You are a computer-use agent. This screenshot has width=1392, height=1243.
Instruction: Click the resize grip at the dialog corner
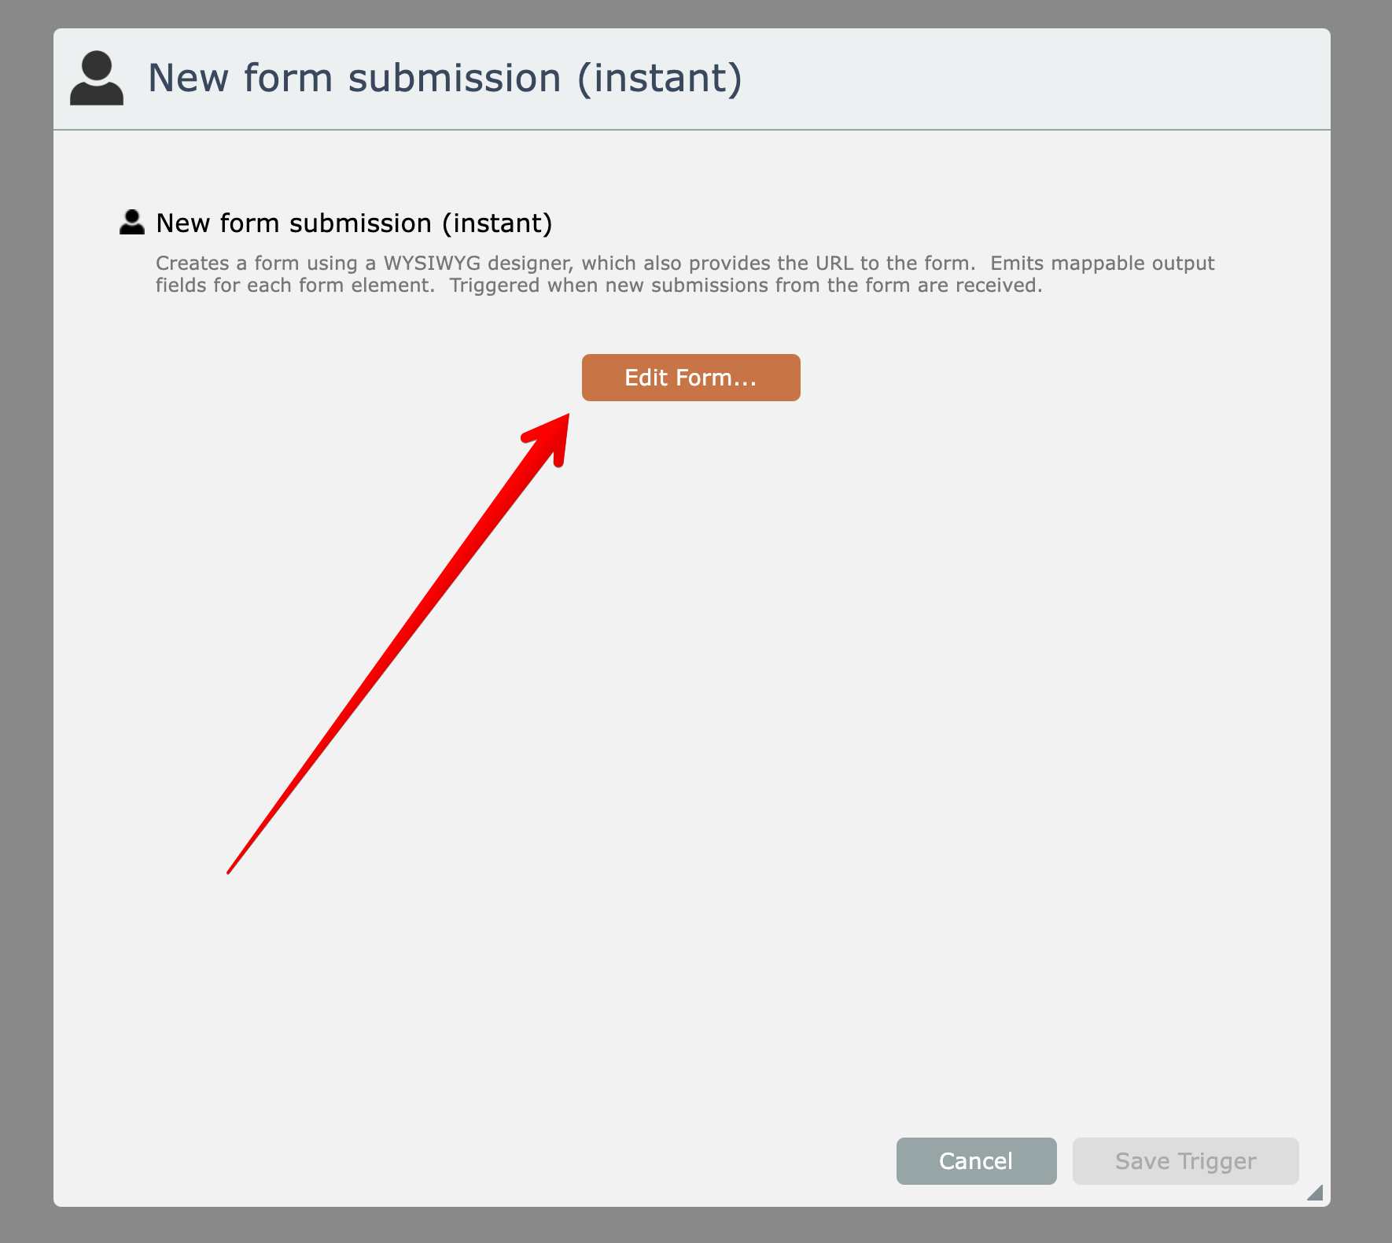click(x=1315, y=1193)
